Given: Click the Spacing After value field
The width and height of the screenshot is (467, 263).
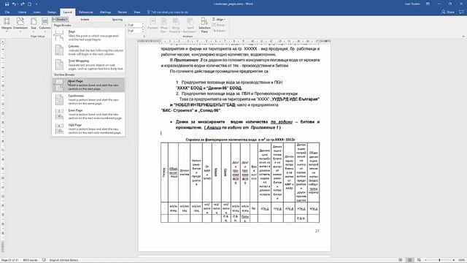Looking at the screenshot, I should (134, 31).
